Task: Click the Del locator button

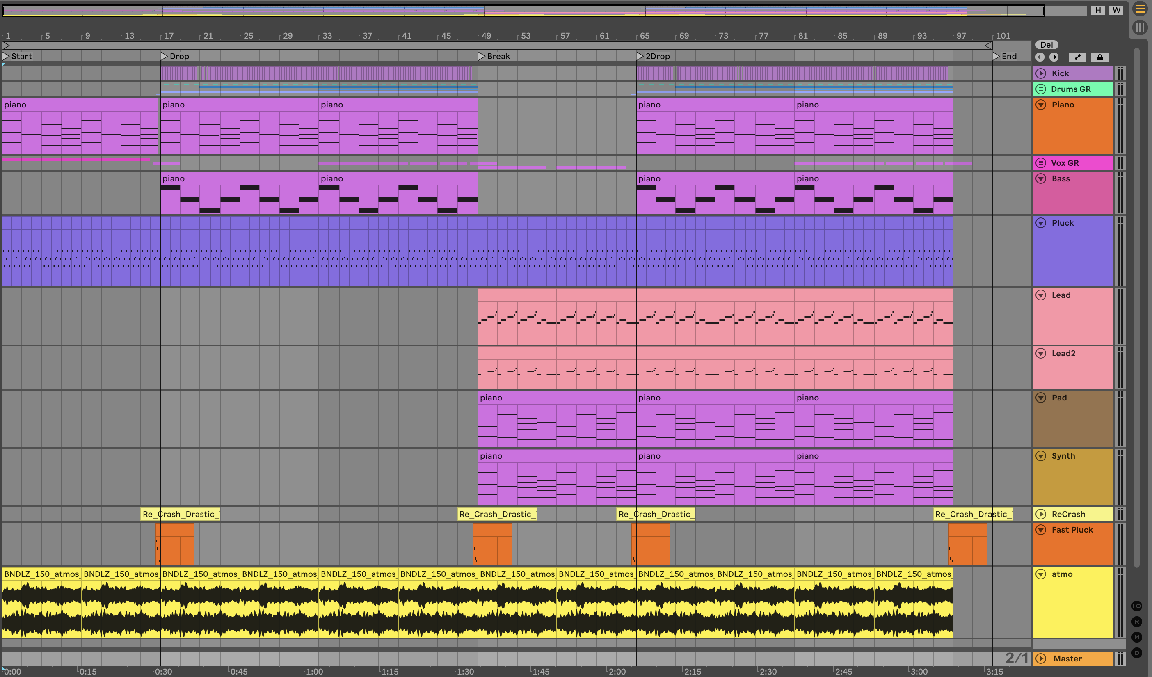Action: coord(1047,45)
